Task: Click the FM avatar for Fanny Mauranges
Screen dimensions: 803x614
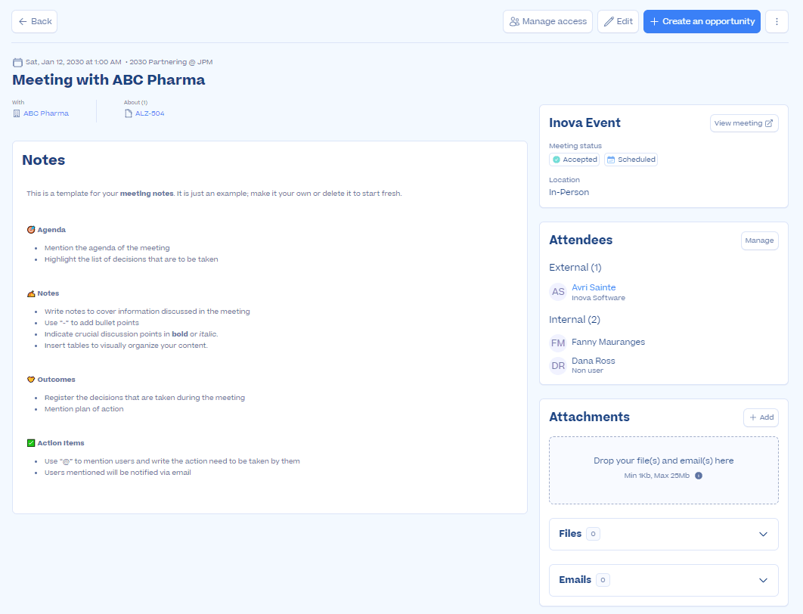Action: [x=558, y=343]
